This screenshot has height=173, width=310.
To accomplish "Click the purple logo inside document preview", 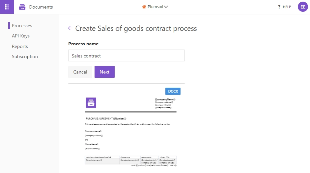I will tap(91, 103).
